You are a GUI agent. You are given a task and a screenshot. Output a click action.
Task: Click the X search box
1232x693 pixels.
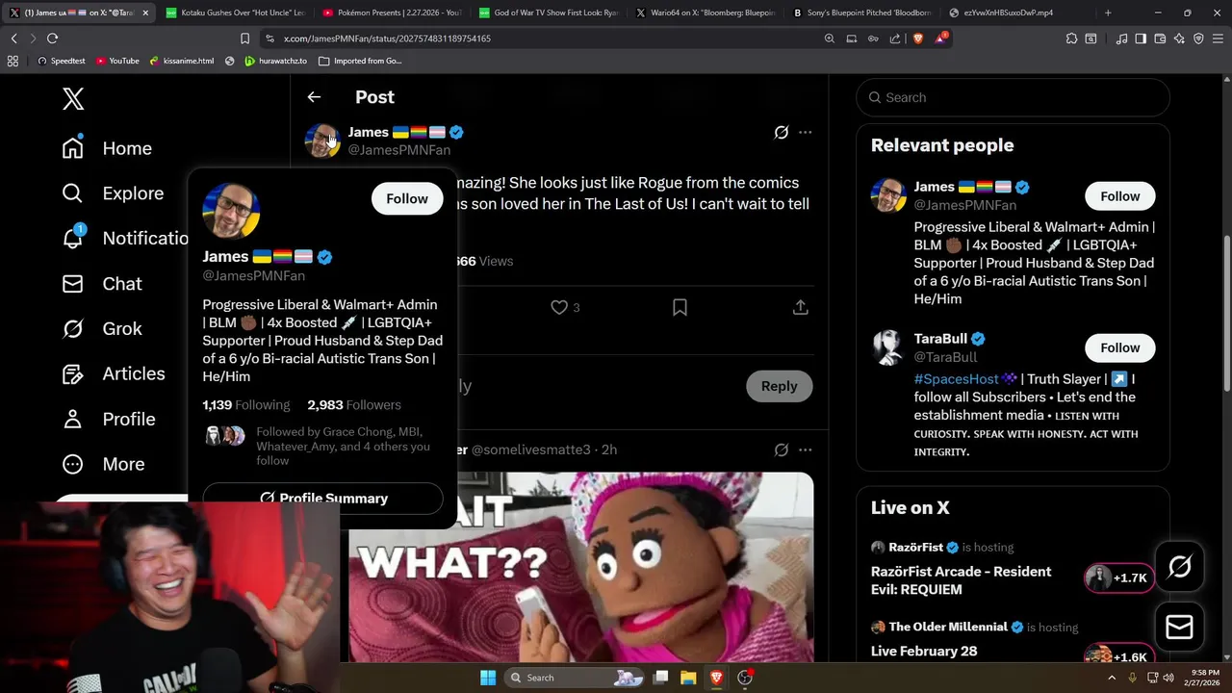1013,97
